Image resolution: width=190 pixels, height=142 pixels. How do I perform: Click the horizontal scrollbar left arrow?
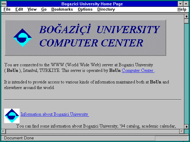3,131
